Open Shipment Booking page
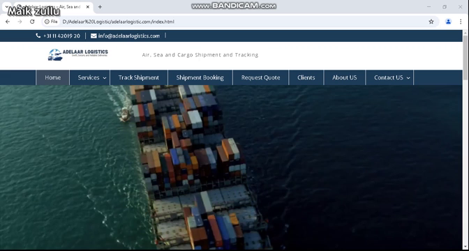Viewport: 469px width, 251px height. [200, 77]
